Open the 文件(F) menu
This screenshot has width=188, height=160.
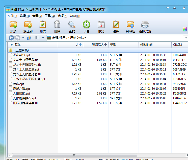(12, 16)
